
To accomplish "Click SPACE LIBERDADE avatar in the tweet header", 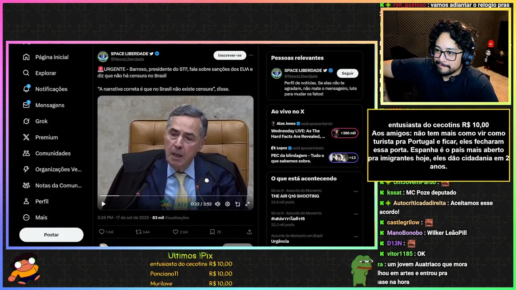I will coord(103,56).
